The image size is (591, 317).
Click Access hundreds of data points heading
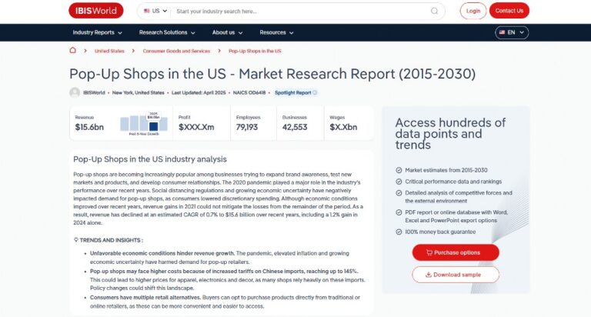[x=450, y=134]
